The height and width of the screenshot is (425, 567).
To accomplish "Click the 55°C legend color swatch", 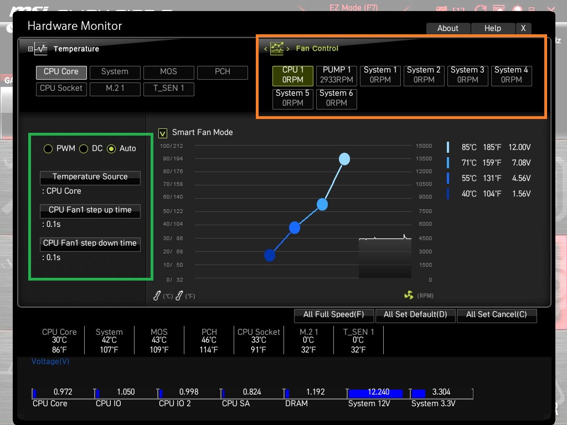I will (x=448, y=178).
